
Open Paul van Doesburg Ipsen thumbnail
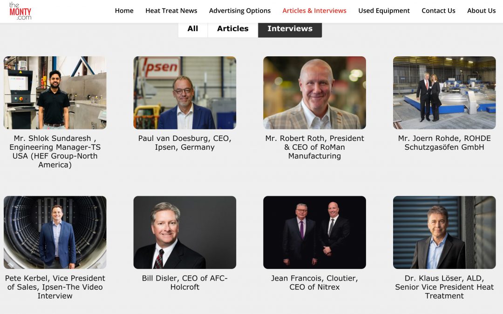(185, 93)
